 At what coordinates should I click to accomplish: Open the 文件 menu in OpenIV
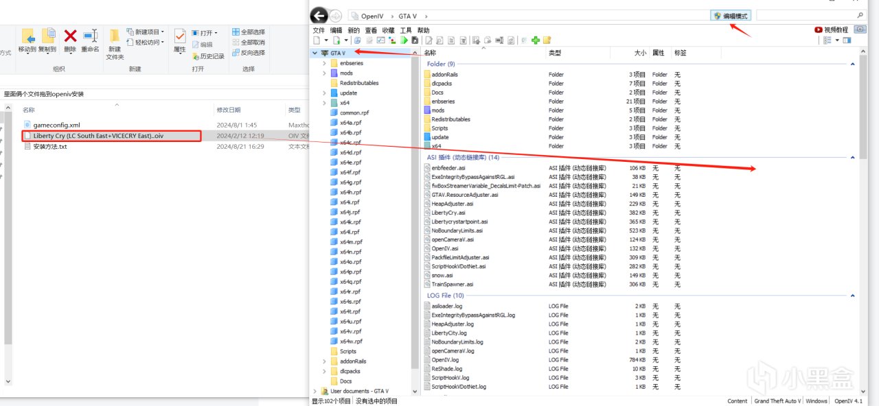(319, 30)
